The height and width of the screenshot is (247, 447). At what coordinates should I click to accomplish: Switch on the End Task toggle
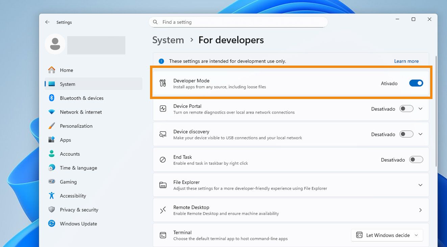[416, 160]
